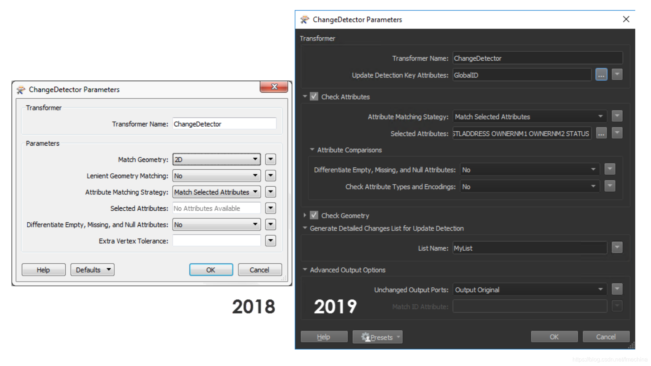Open arrow menu beside Lenient Geometry Matching
Screen dimensions: 651x366
[271, 175]
